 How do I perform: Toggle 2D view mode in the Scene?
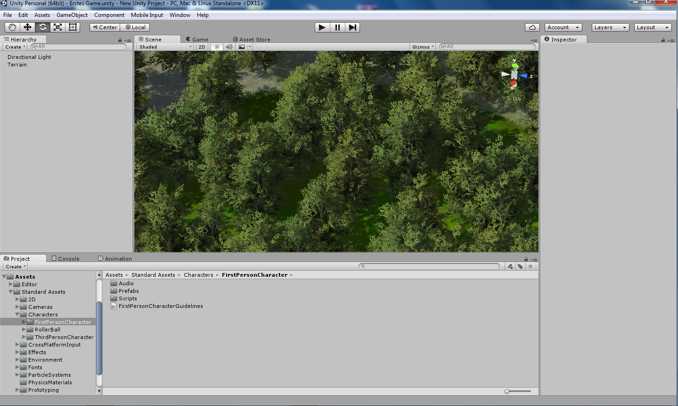click(x=202, y=47)
